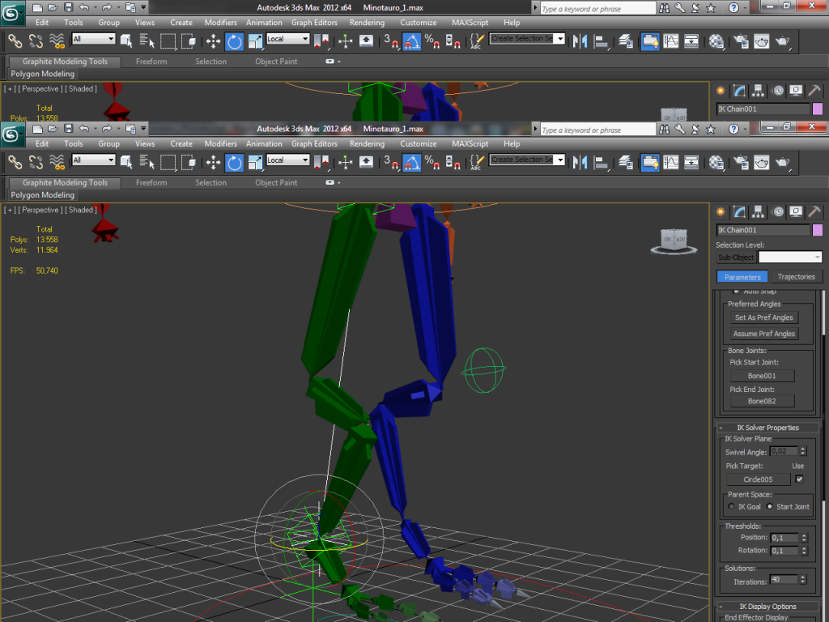
Task: Click the Align tool in front window
Action: 601,162
